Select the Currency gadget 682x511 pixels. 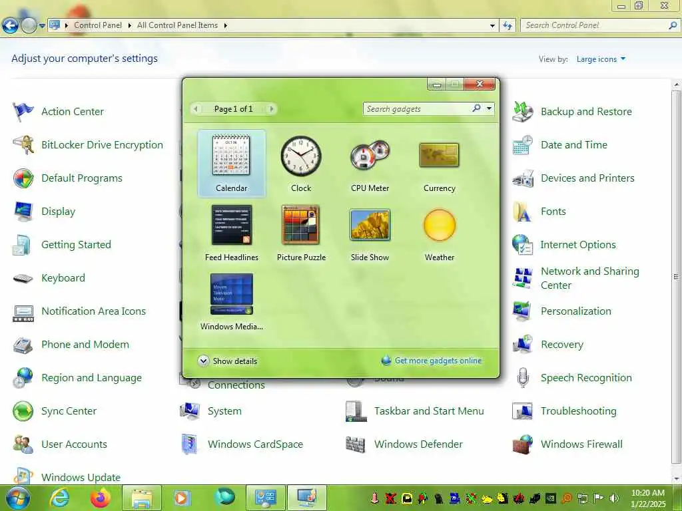(440, 164)
